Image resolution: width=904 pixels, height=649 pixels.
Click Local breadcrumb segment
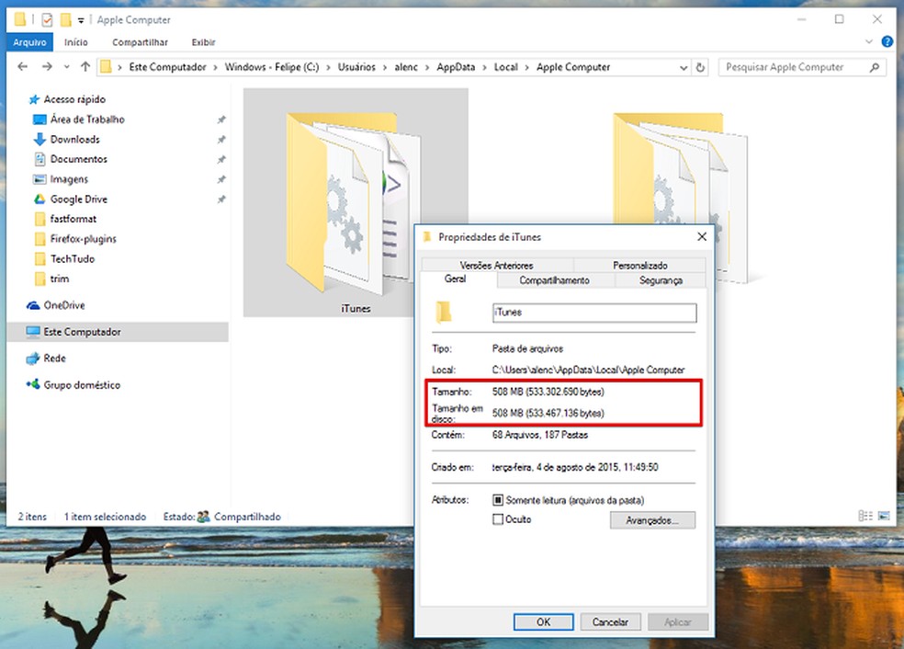505,67
